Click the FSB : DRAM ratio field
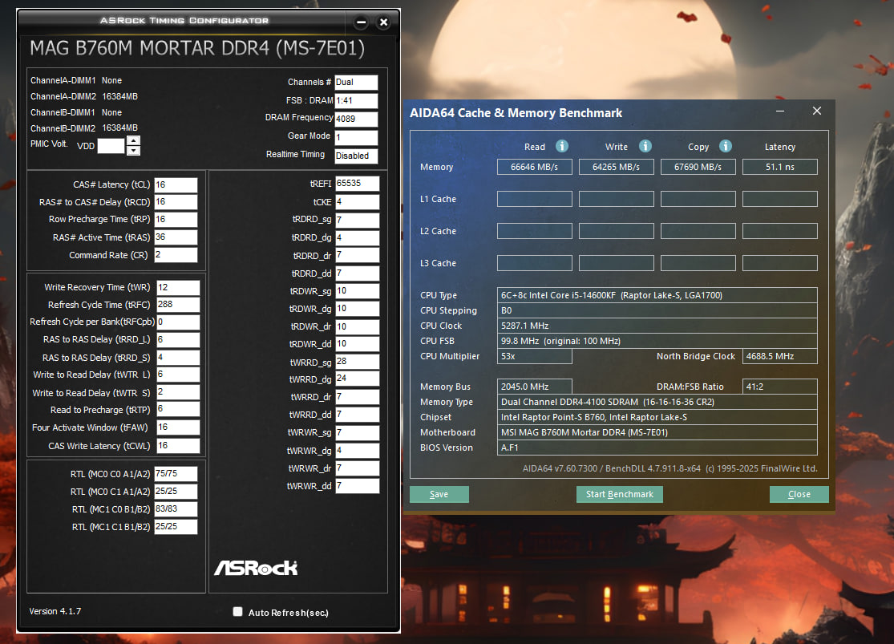894x644 pixels. click(x=356, y=100)
